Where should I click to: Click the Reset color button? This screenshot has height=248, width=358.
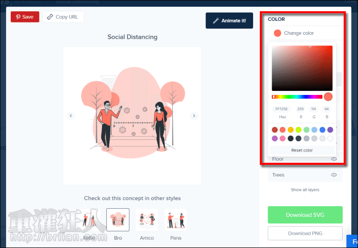coord(302,151)
